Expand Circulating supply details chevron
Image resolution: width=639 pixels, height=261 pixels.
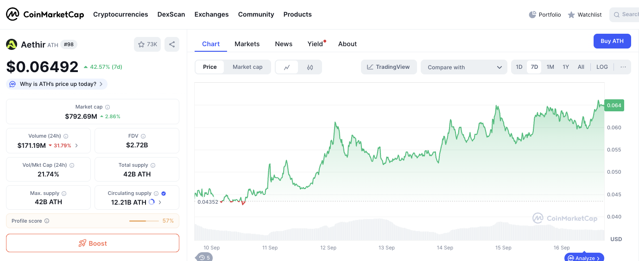(160, 202)
